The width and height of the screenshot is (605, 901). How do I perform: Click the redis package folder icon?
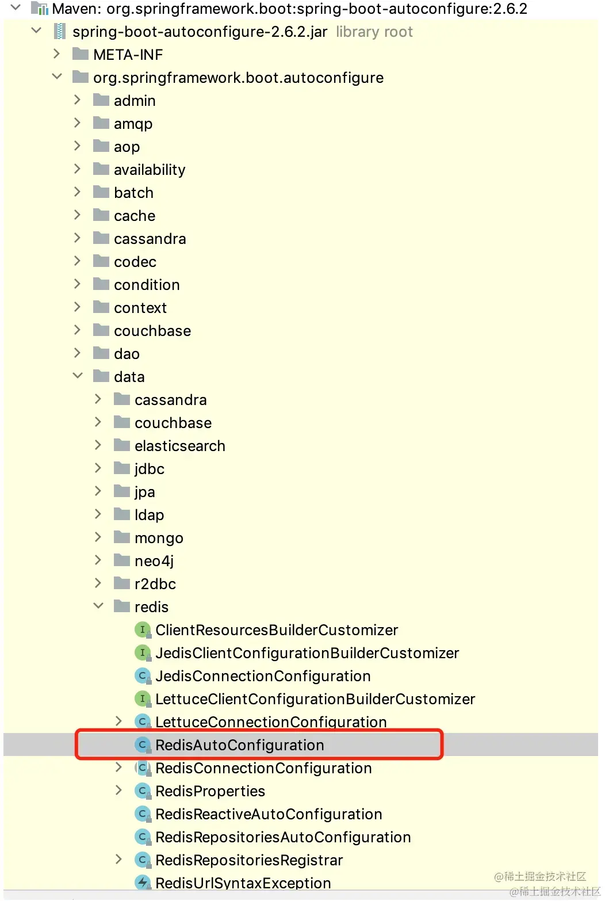pyautogui.click(x=122, y=606)
